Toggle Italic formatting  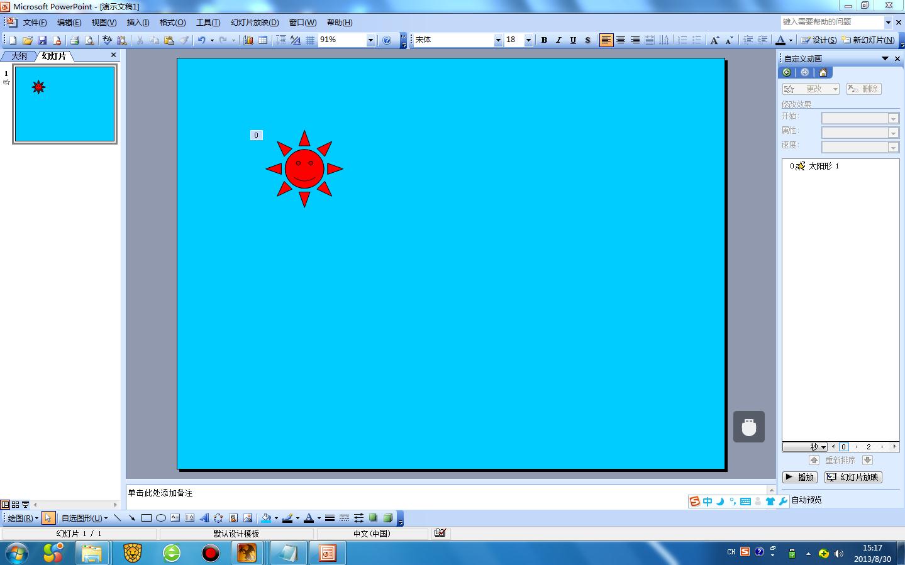point(558,40)
